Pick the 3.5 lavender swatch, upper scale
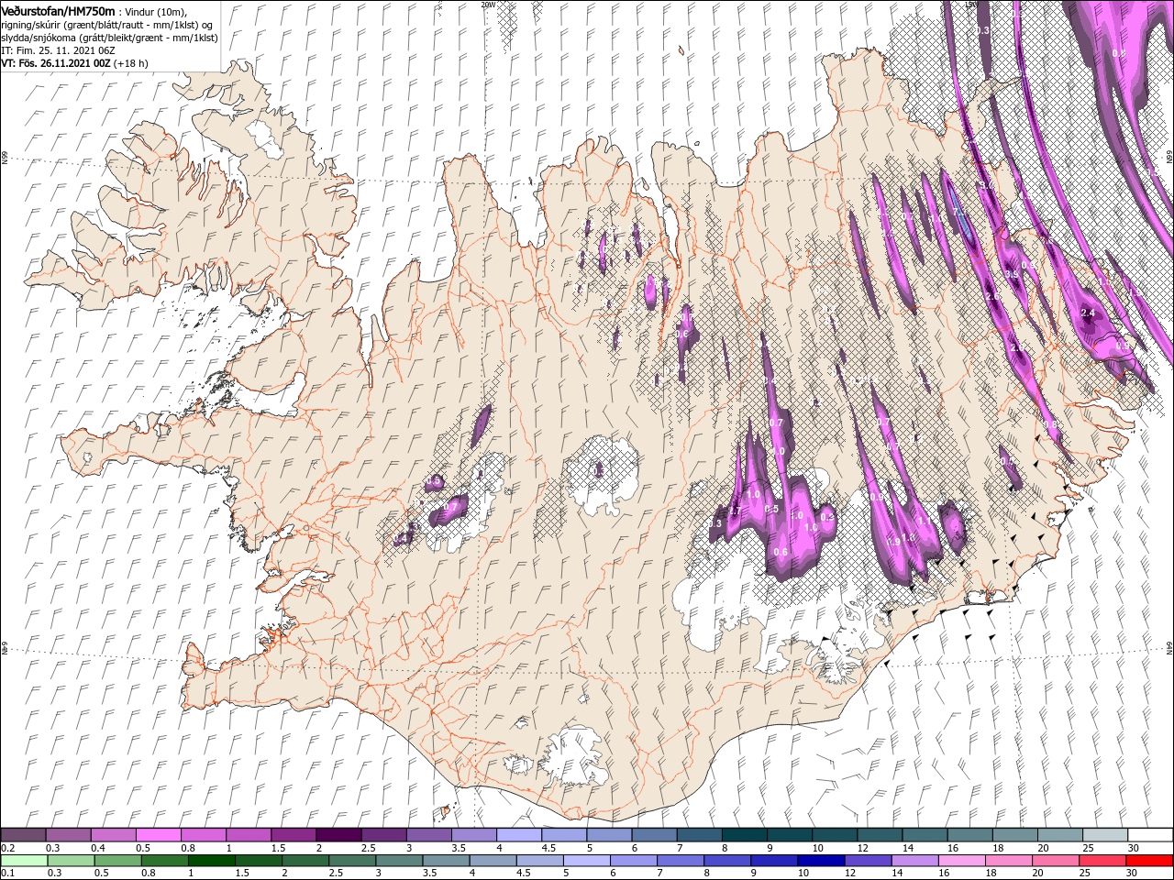 [473, 835]
